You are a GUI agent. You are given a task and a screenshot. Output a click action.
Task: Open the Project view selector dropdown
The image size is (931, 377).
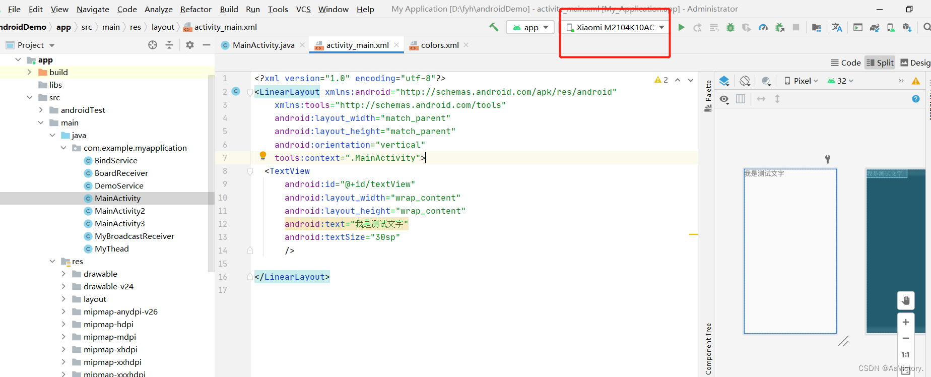[x=30, y=45]
